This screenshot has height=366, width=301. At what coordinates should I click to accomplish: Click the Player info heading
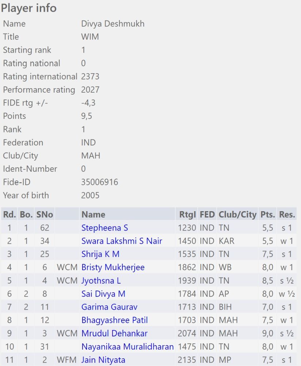[x=29, y=8]
